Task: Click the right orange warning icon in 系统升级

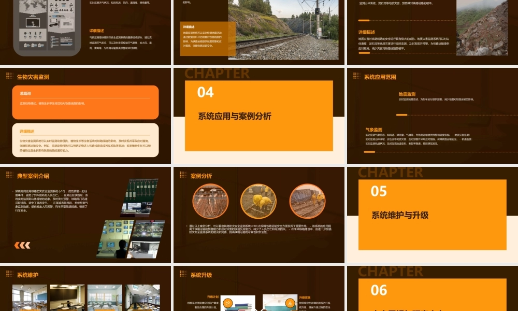Action: point(290,303)
